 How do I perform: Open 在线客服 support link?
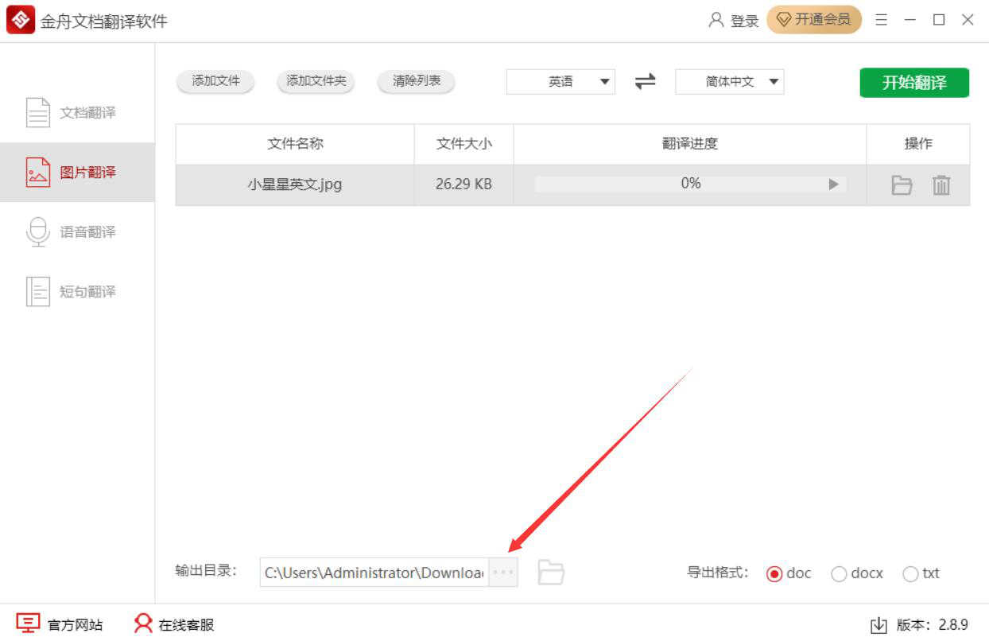pyautogui.click(x=174, y=624)
